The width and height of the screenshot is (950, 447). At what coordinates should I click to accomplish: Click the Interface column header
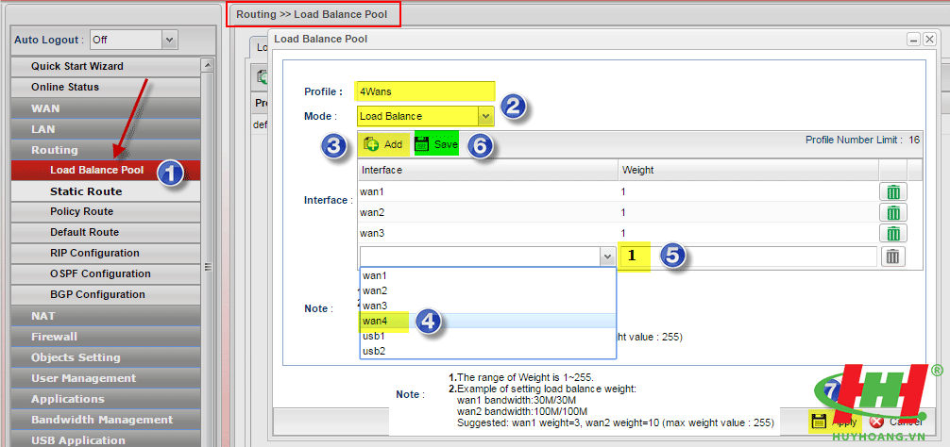(x=487, y=171)
